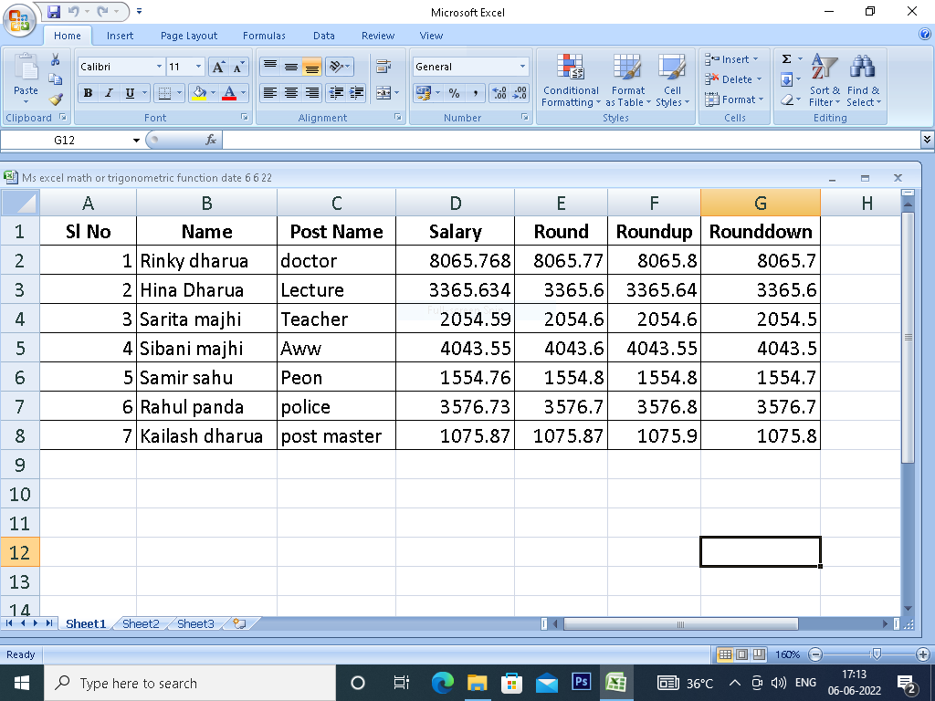Switch to the Formulas ribbon tab

click(264, 36)
